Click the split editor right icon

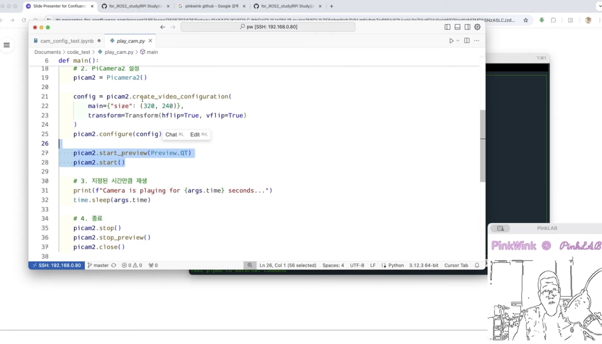467,41
